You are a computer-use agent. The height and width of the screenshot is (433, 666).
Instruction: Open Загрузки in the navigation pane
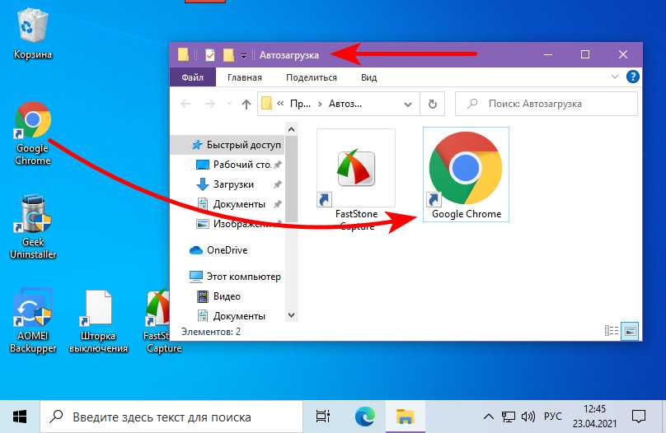coord(233,184)
